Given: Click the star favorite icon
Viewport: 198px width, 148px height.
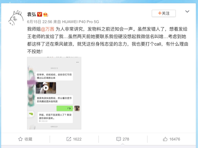Looking at the screenshot, I should pos(21,139).
